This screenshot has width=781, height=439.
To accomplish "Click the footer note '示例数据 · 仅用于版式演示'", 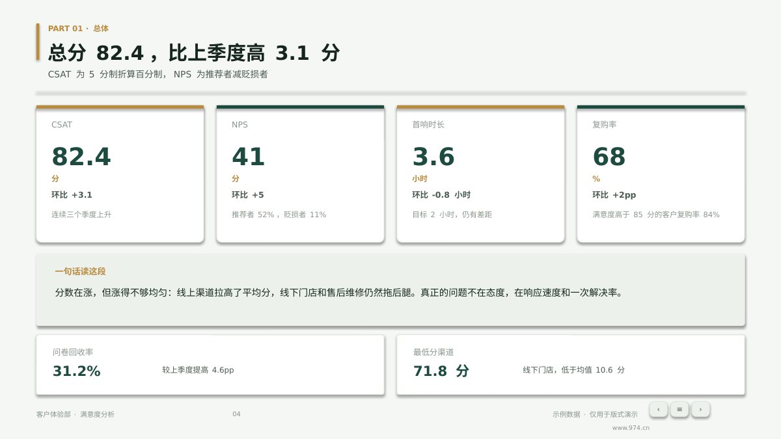I will coord(595,414).
